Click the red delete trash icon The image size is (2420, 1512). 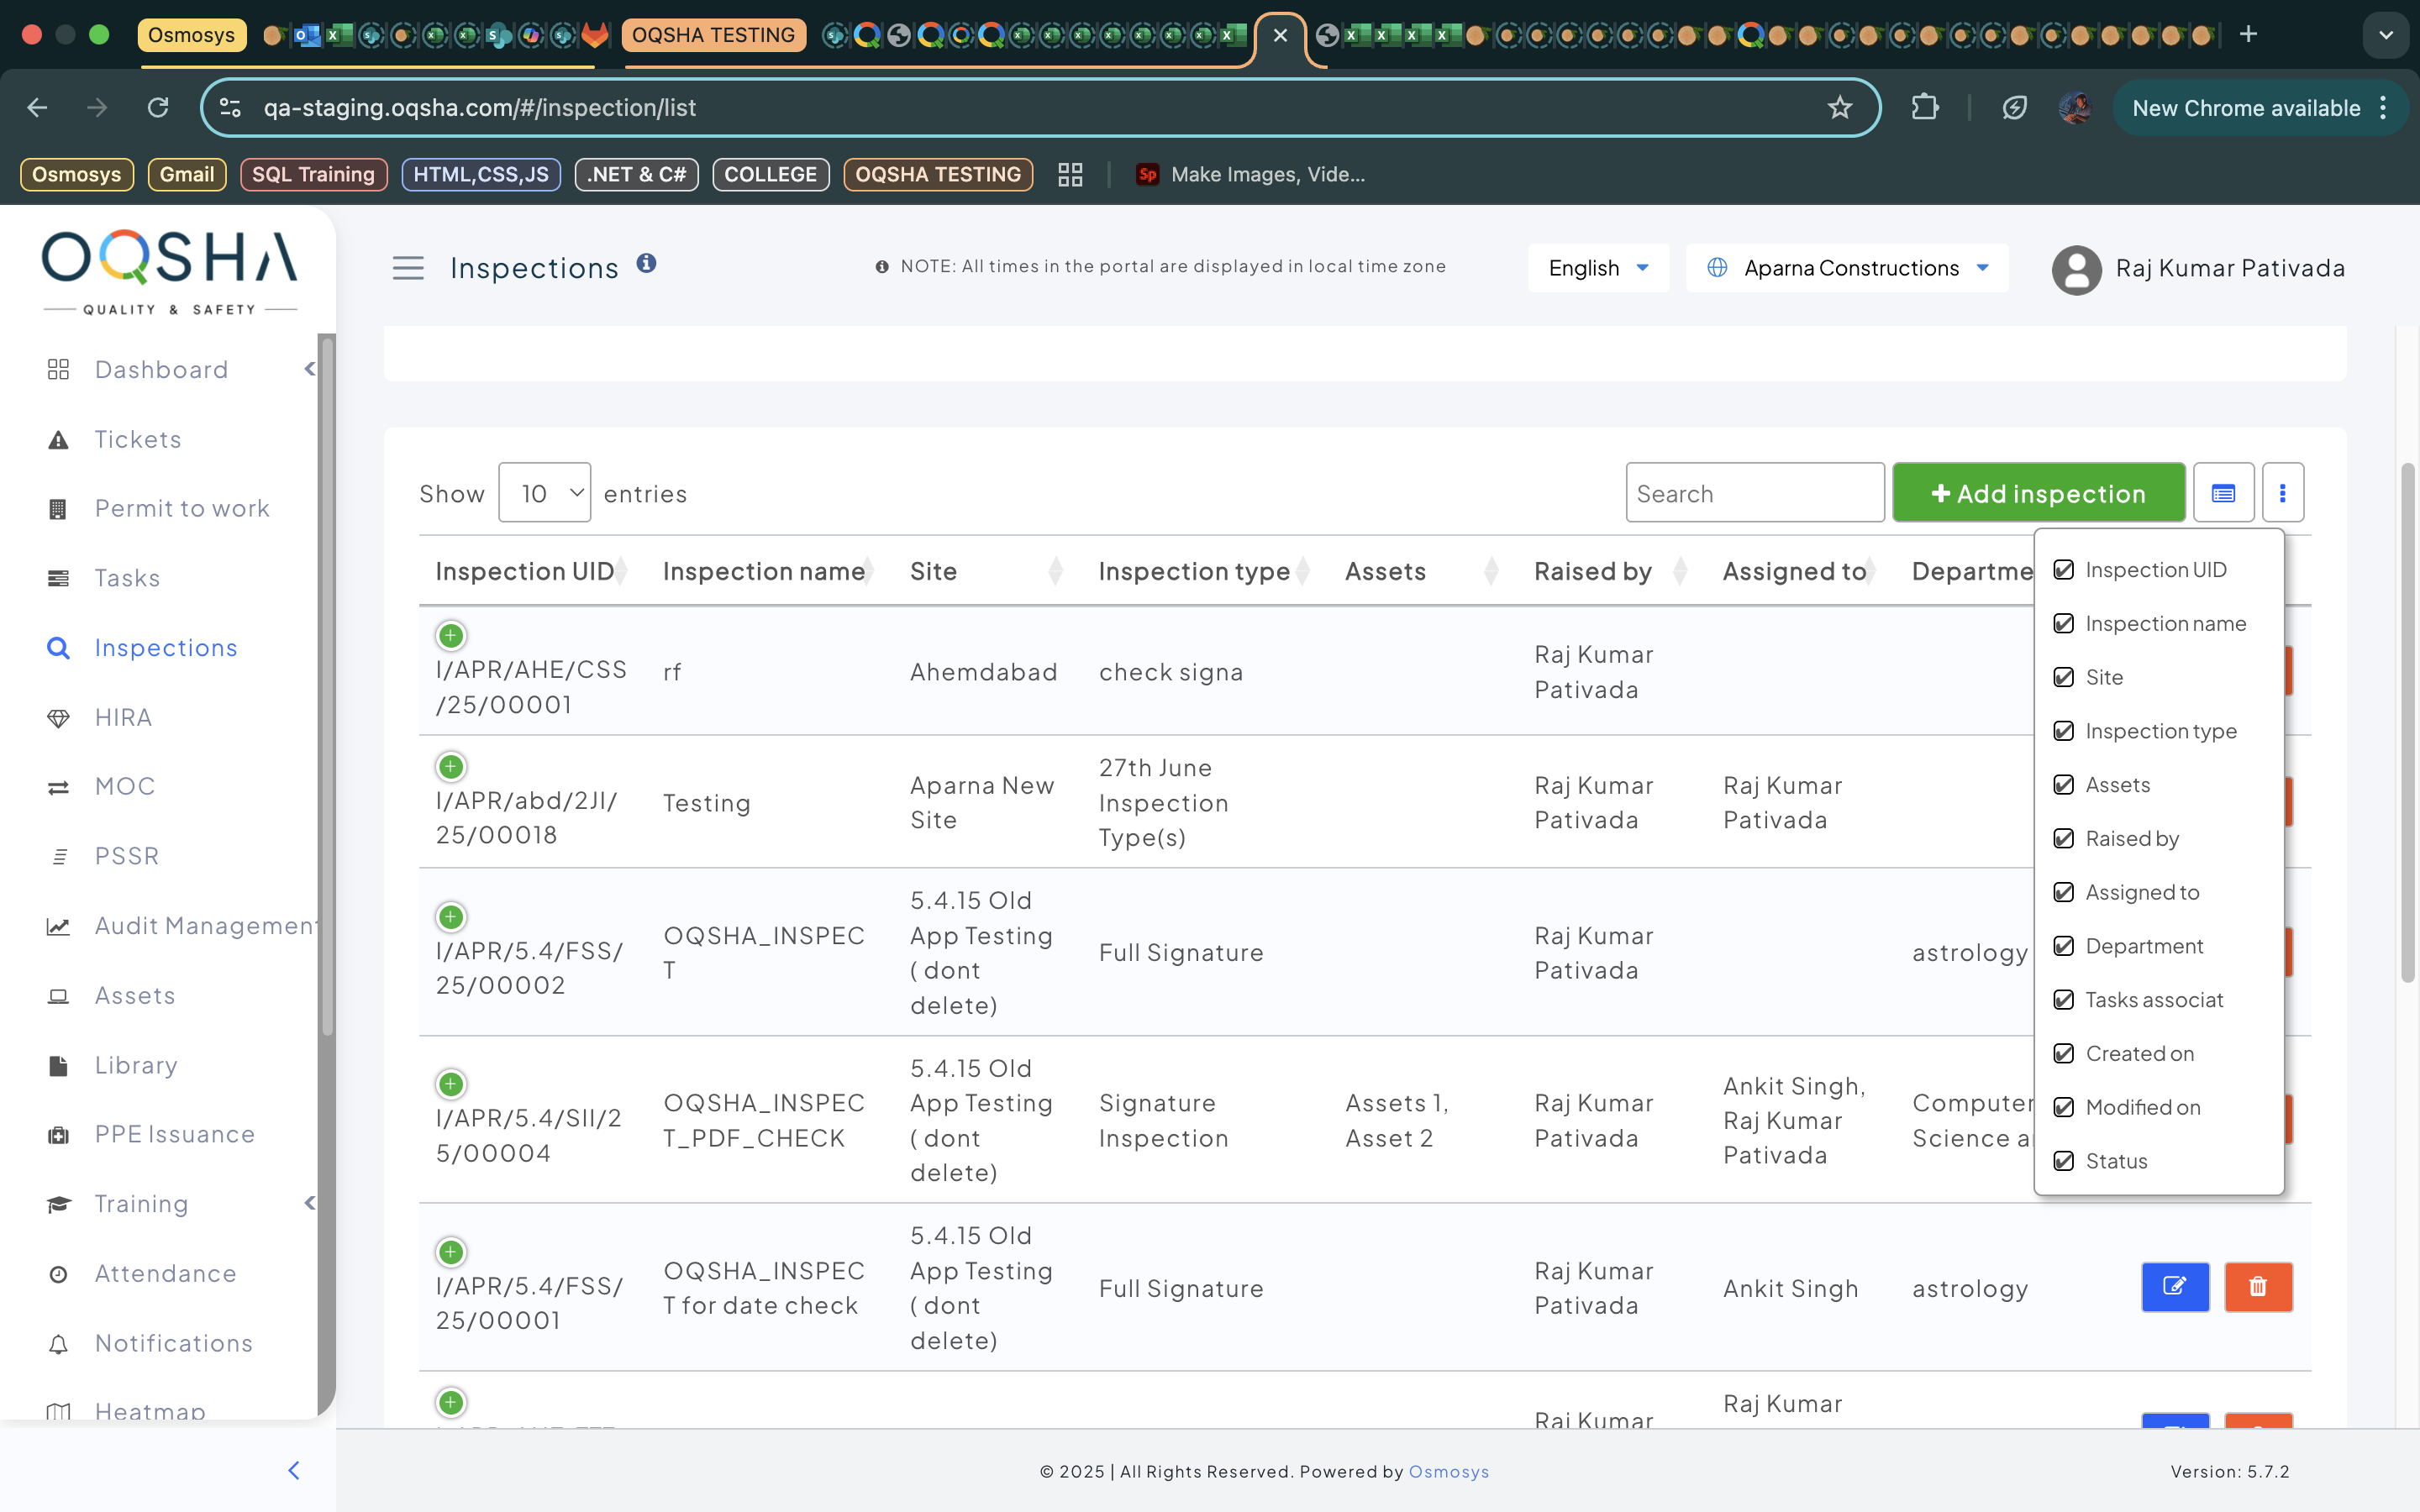point(2257,1286)
